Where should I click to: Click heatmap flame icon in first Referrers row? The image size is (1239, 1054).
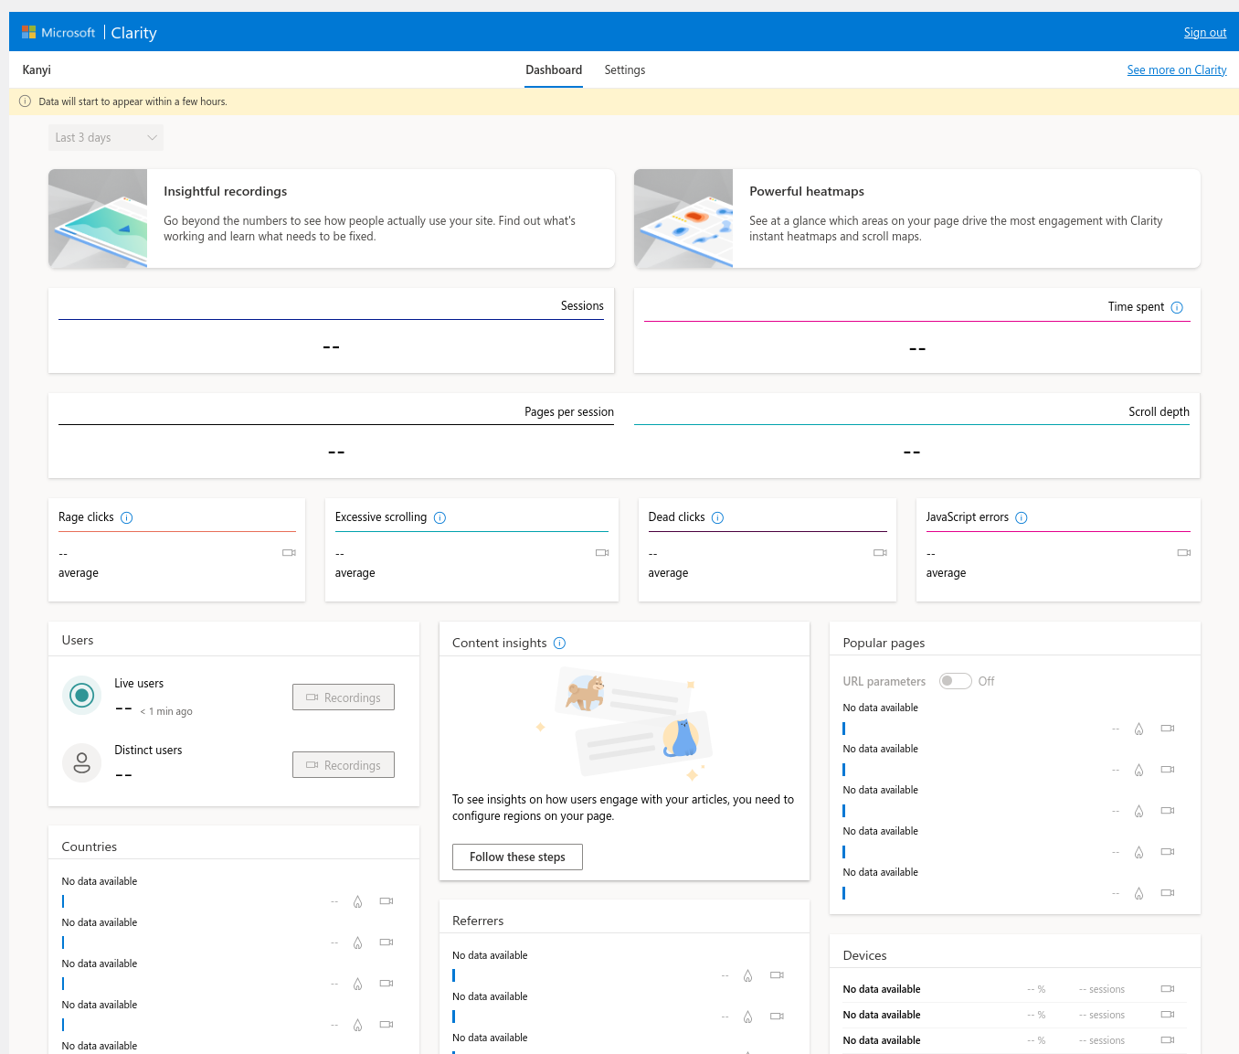point(747,975)
